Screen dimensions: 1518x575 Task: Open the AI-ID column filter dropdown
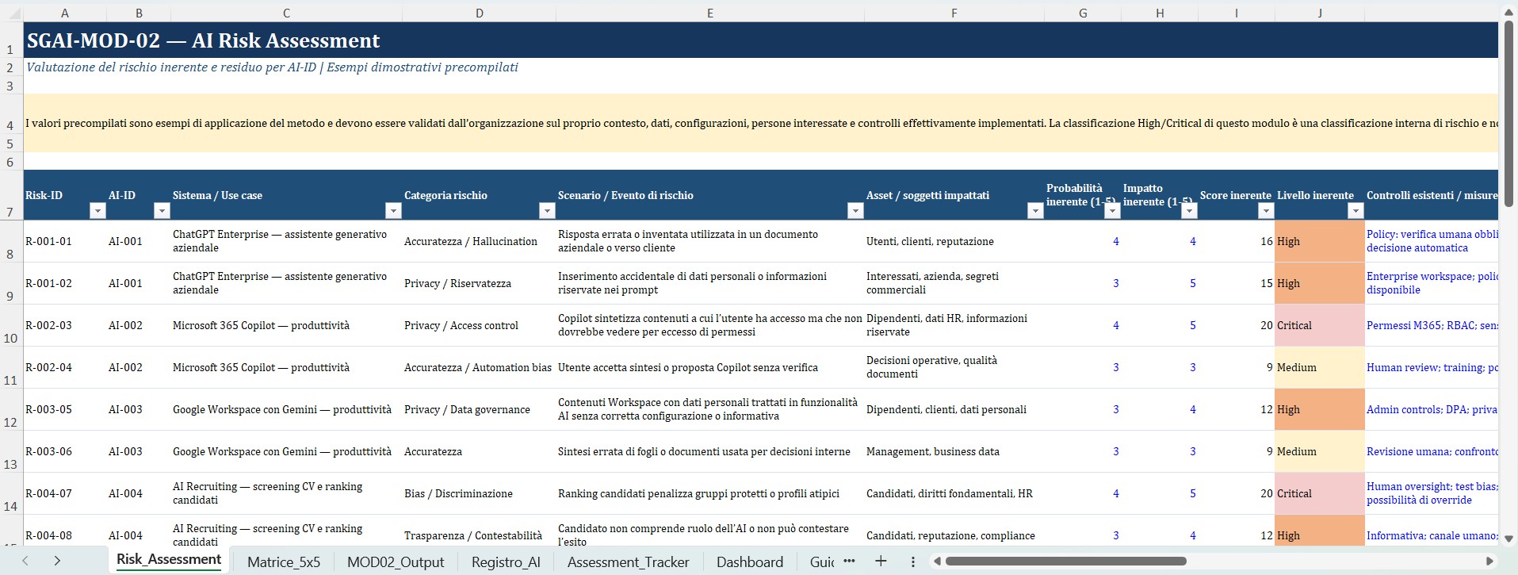click(162, 210)
